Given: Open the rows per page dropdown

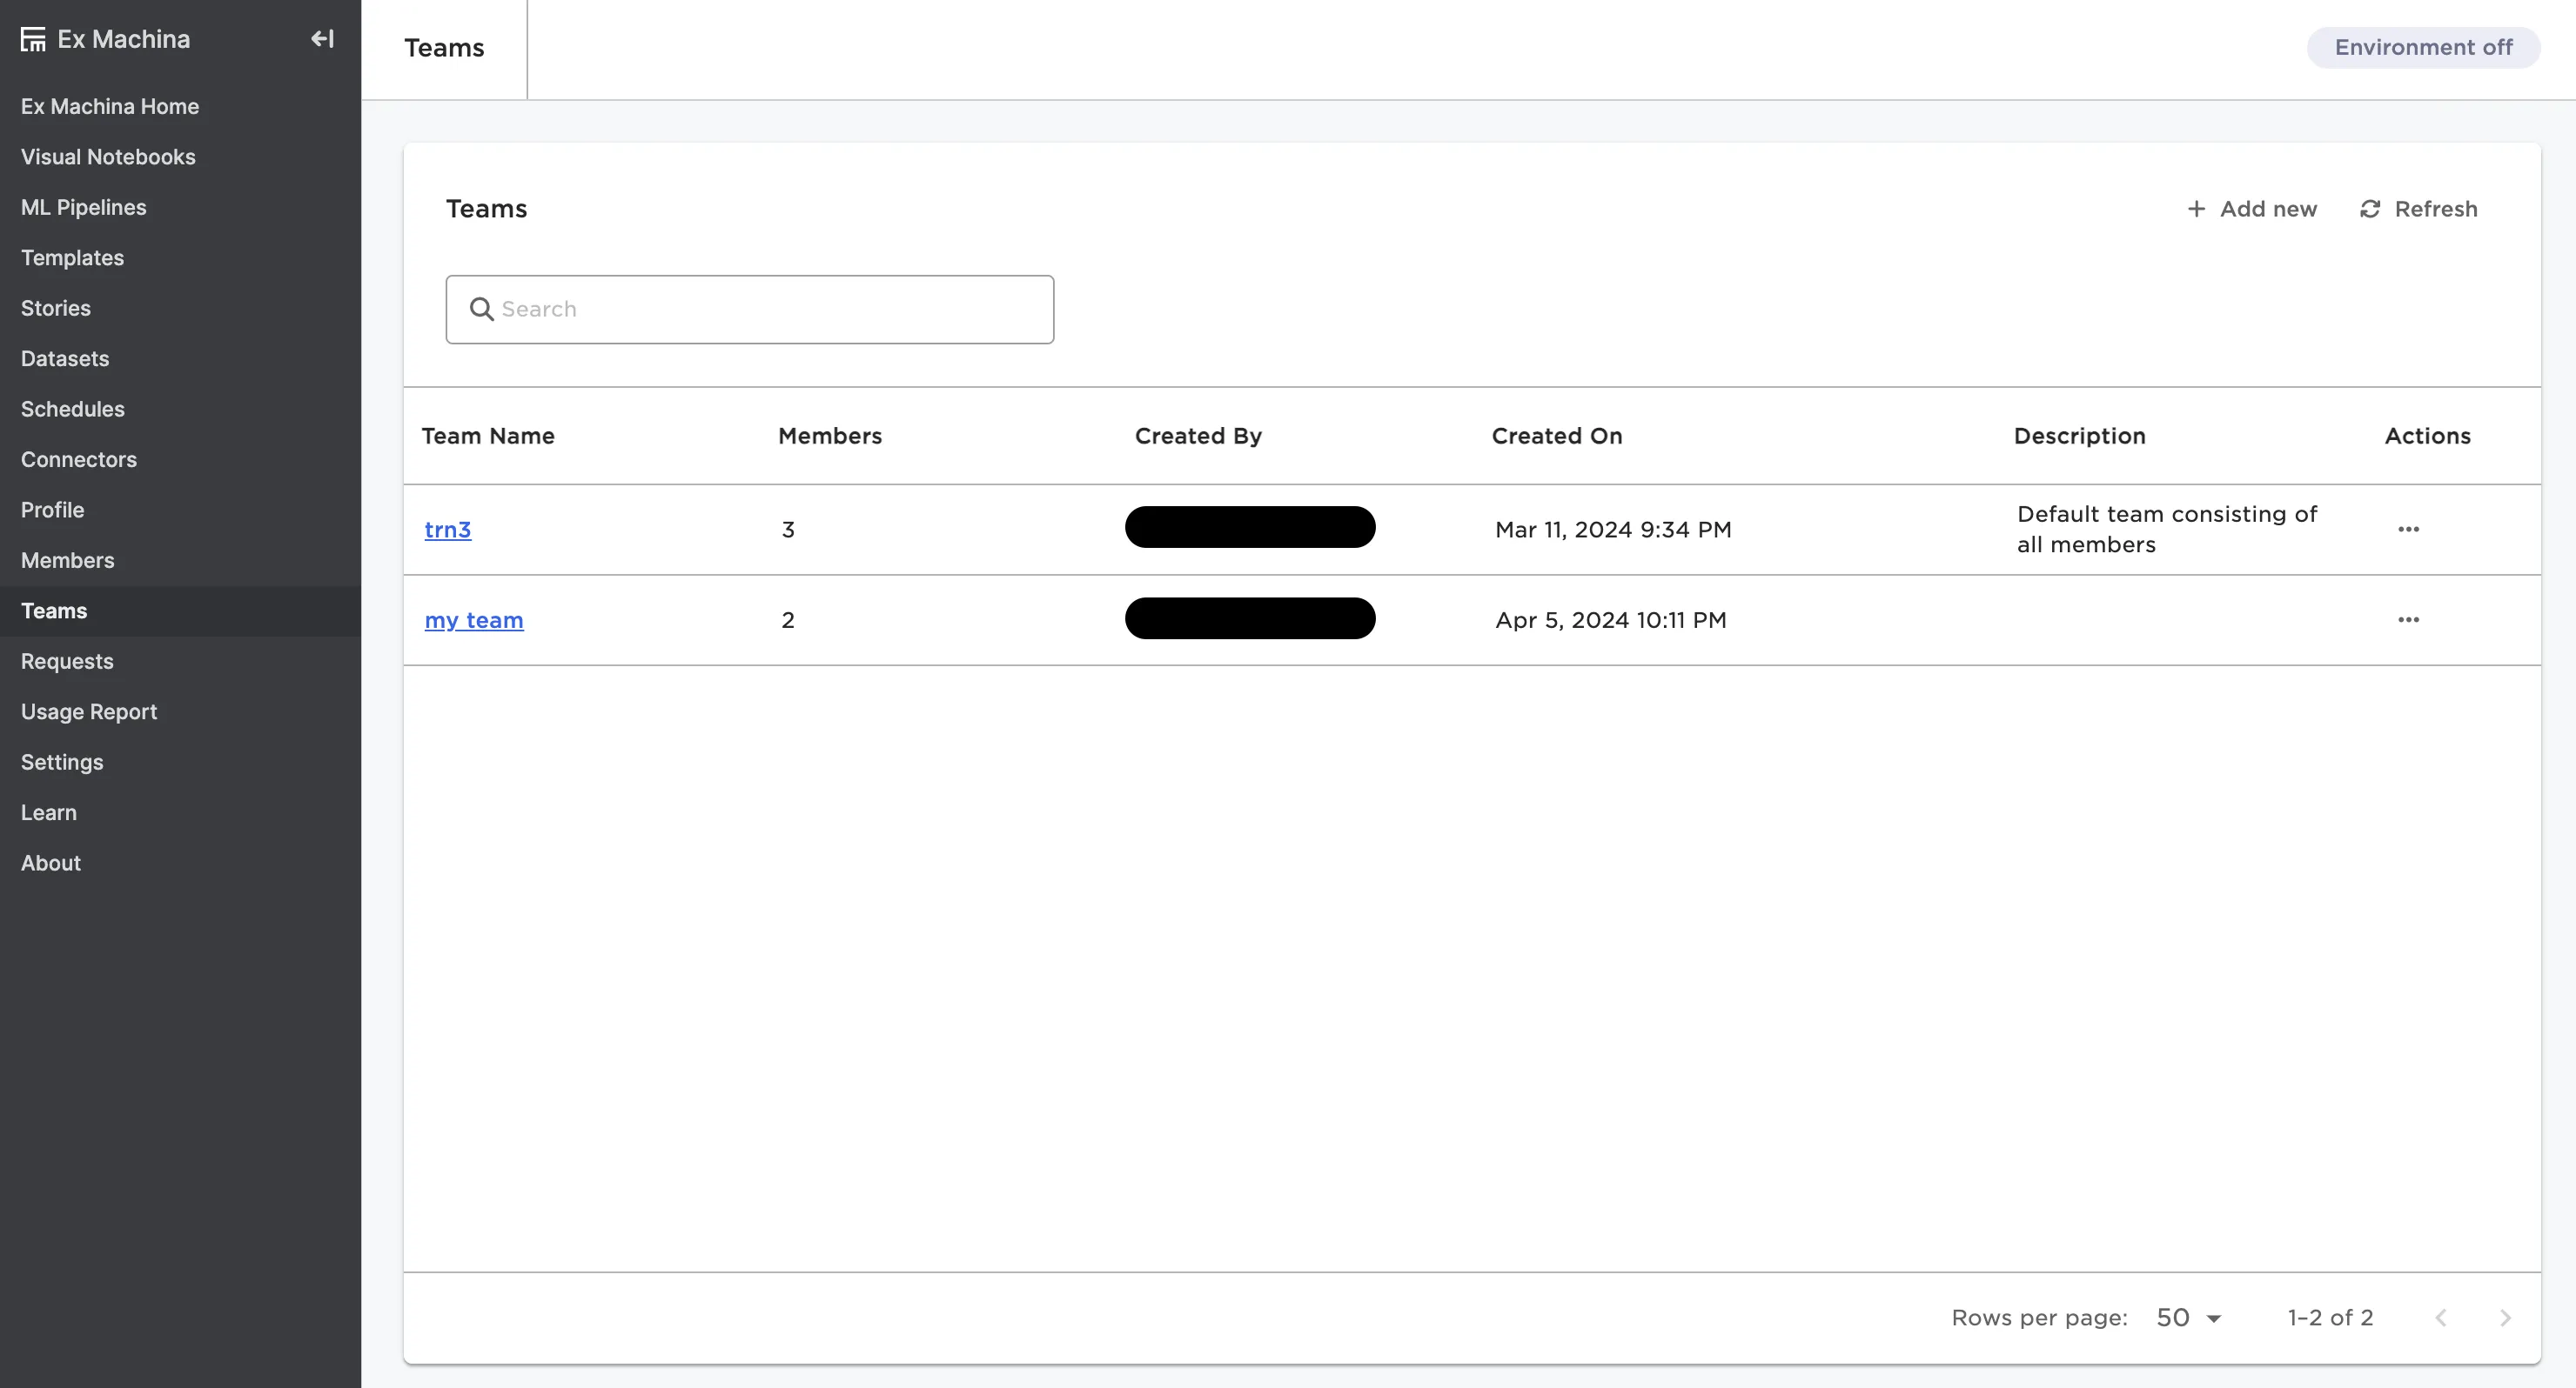Looking at the screenshot, I should point(2188,1318).
